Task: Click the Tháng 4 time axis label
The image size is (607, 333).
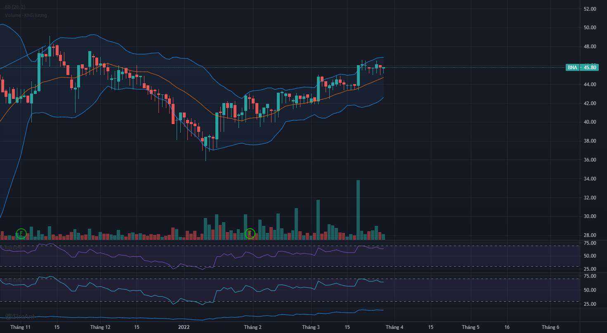Action: [x=394, y=327]
